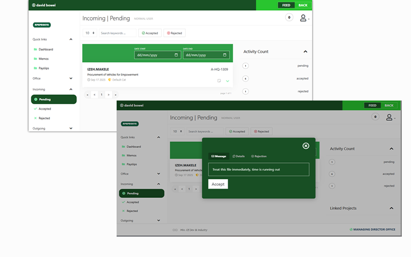Open Dashboard folder in back window sidebar
This screenshot has height=257, width=411.
click(43, 49)
